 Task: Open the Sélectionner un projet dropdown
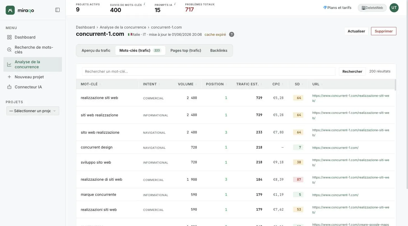(33, 111)
